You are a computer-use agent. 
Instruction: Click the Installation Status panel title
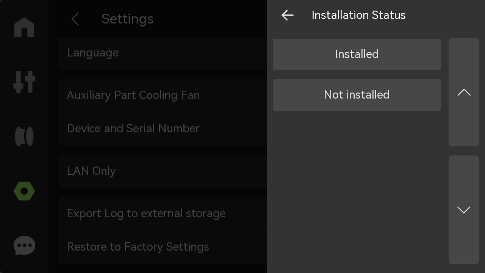(x=358, y=15)
